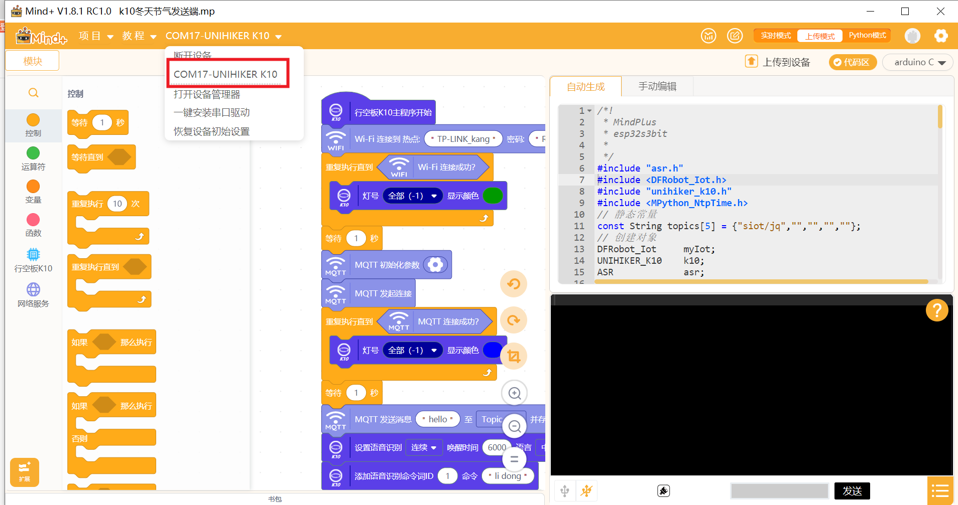This screenshot has height=505, width=958.
Task: Click code editor vertical scrollbar thumb
Action: click(x=940, y=116)
